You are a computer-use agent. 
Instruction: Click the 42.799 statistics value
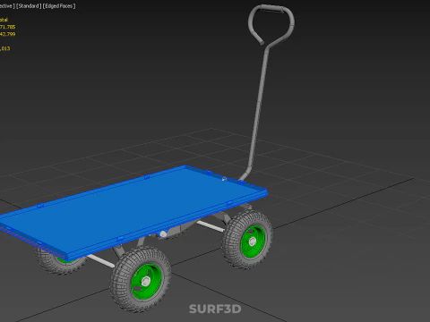[7, 34]
